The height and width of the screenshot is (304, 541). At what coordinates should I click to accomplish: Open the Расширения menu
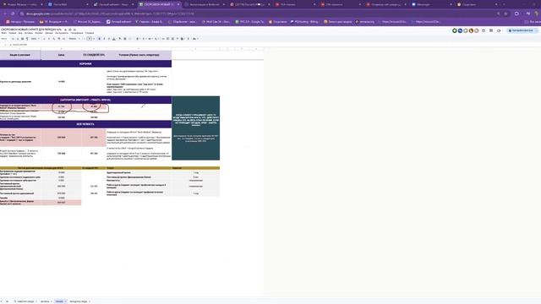click(x=77, y=33)
